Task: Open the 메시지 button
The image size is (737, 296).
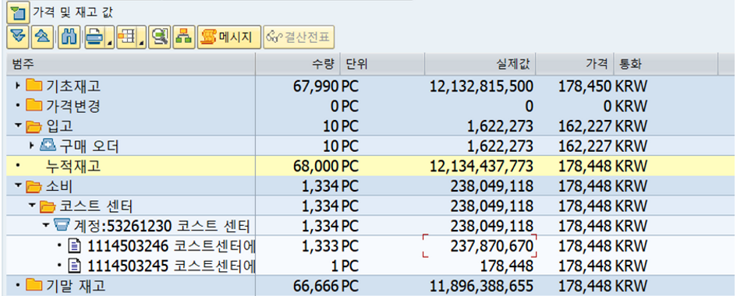Action: tap(229, 37)
